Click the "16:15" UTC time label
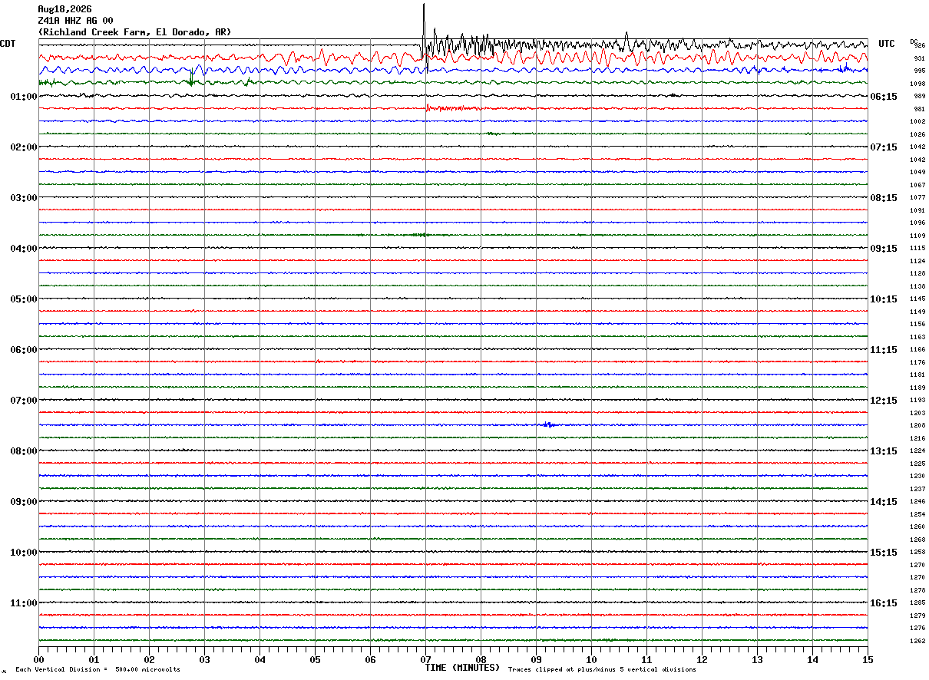The width and height of the screenshot is (929, 680). 884,603
